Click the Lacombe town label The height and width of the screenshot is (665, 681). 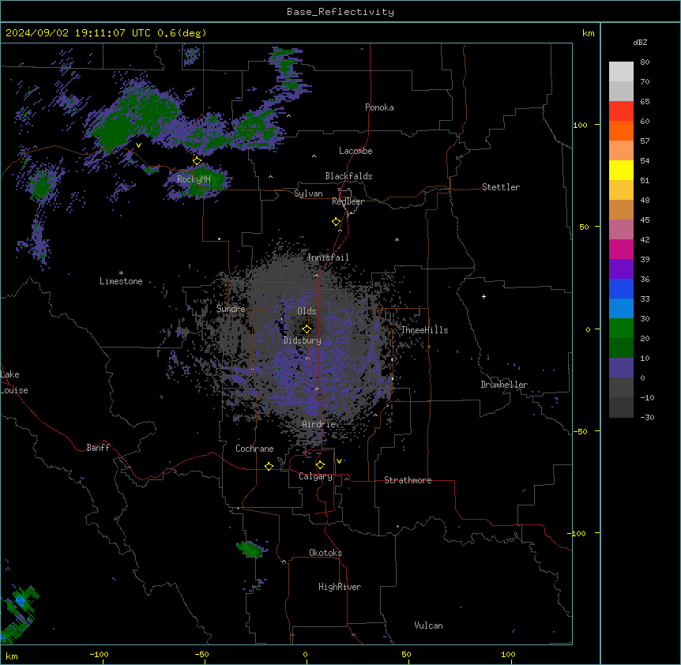pyautogui.click(x=356, y=151)
